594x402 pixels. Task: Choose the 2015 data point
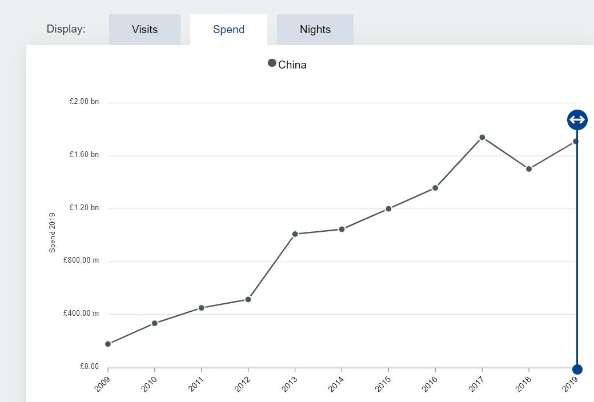tap(388, 209)
